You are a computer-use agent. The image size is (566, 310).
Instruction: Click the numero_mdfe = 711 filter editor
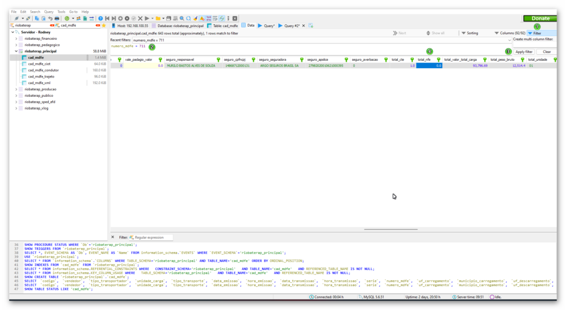click(311, 49)
